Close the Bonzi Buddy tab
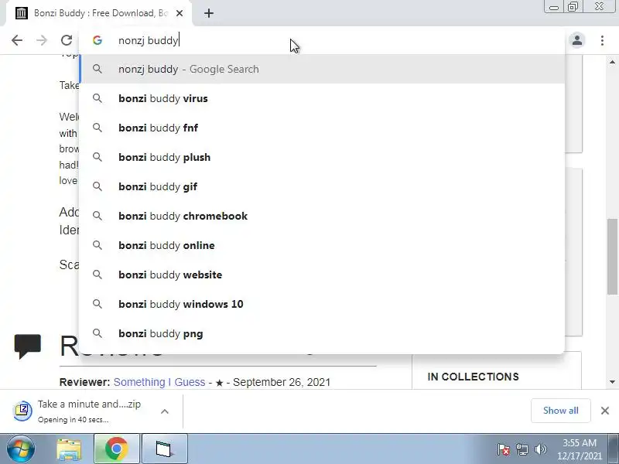Viewport: 619px width, 464px height. click(180, 13)
